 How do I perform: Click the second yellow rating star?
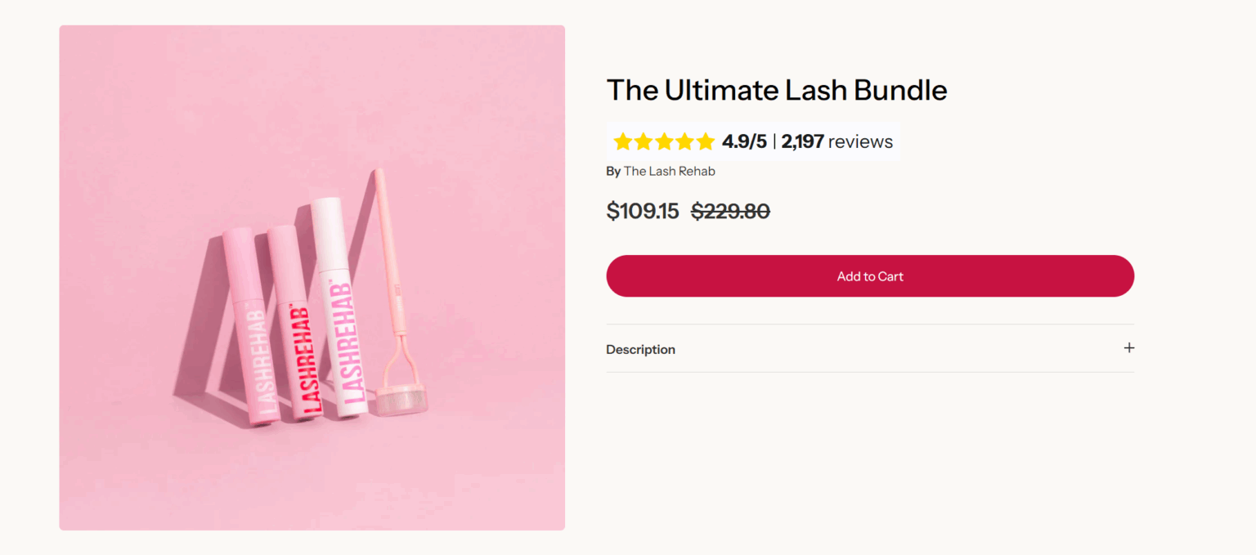644,142
